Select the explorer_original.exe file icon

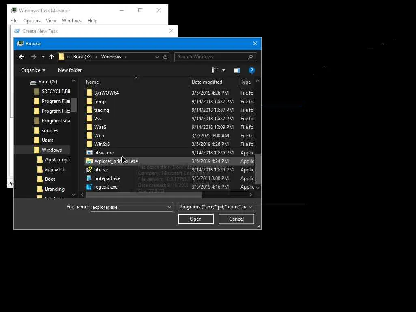point(89,161)
